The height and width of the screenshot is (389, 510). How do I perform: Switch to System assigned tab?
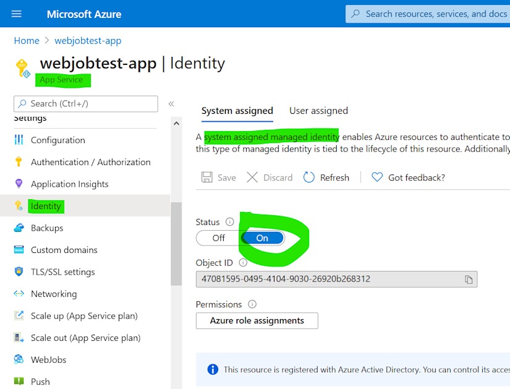pos(237,111)
